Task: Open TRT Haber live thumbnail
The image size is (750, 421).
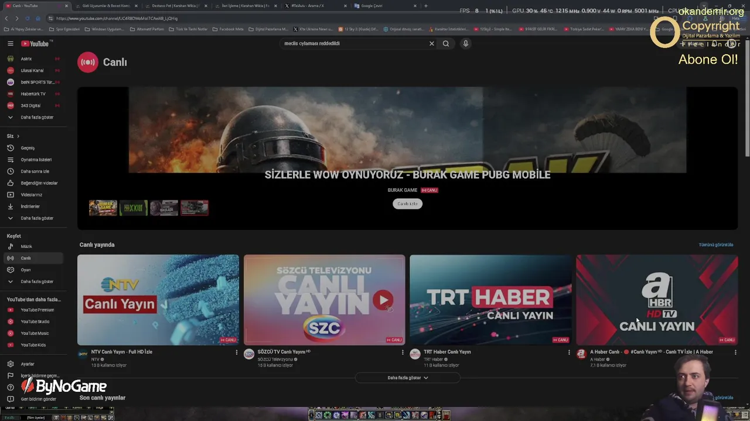Action: [490, 299]
